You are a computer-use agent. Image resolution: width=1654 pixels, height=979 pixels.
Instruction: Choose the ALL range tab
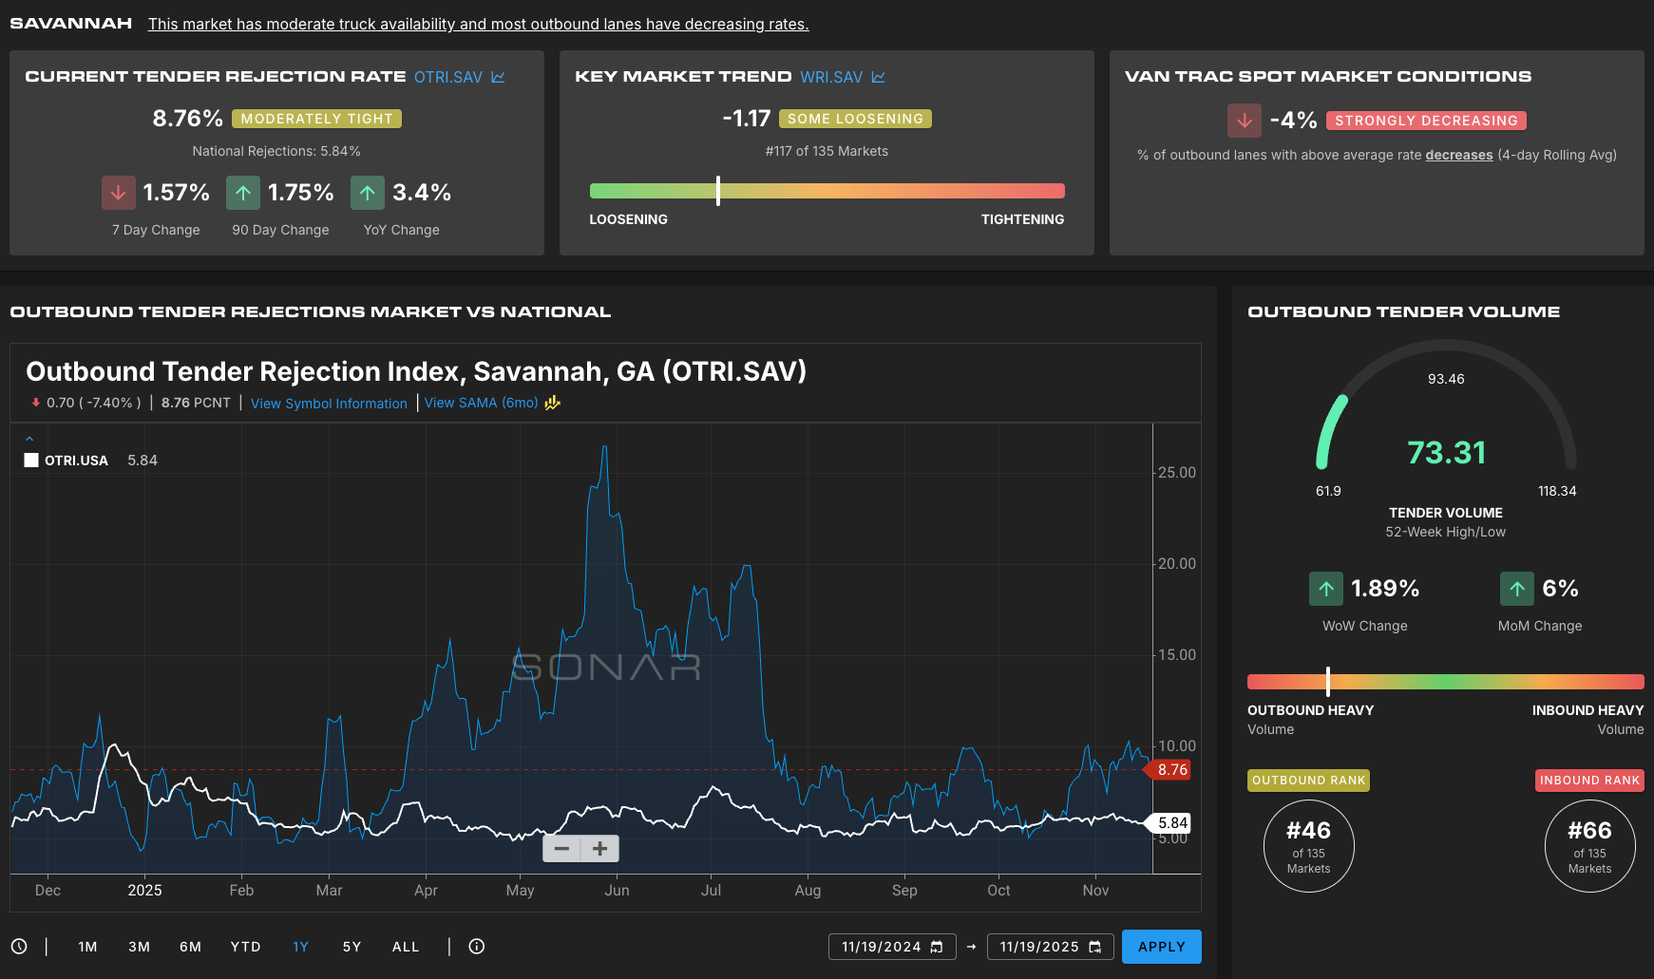(x=406, y=947)
